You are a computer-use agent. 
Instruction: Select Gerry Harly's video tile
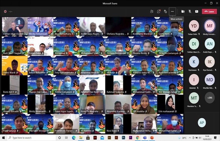(170, 27)
